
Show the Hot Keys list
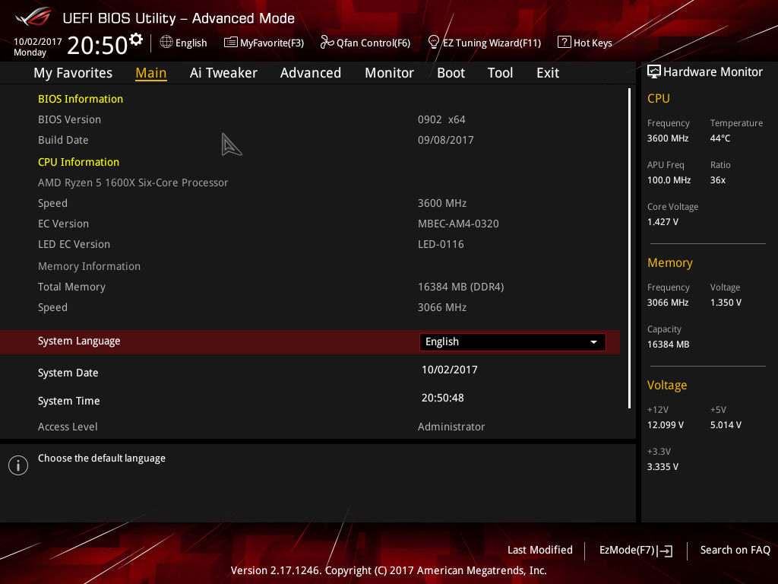pos(585,43)
